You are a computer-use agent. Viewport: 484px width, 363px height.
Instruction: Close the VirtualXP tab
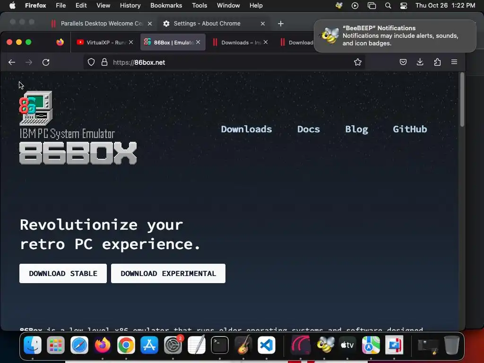(x=131, y=42)
